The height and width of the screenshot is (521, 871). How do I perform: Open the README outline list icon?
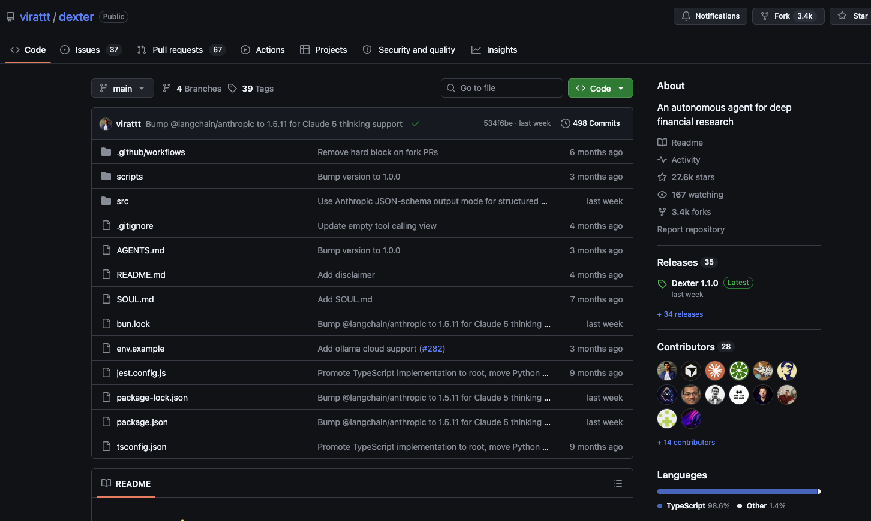[x=618, y=483]
